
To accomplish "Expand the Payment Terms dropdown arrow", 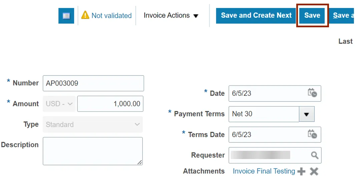I will tap(307, 114).
